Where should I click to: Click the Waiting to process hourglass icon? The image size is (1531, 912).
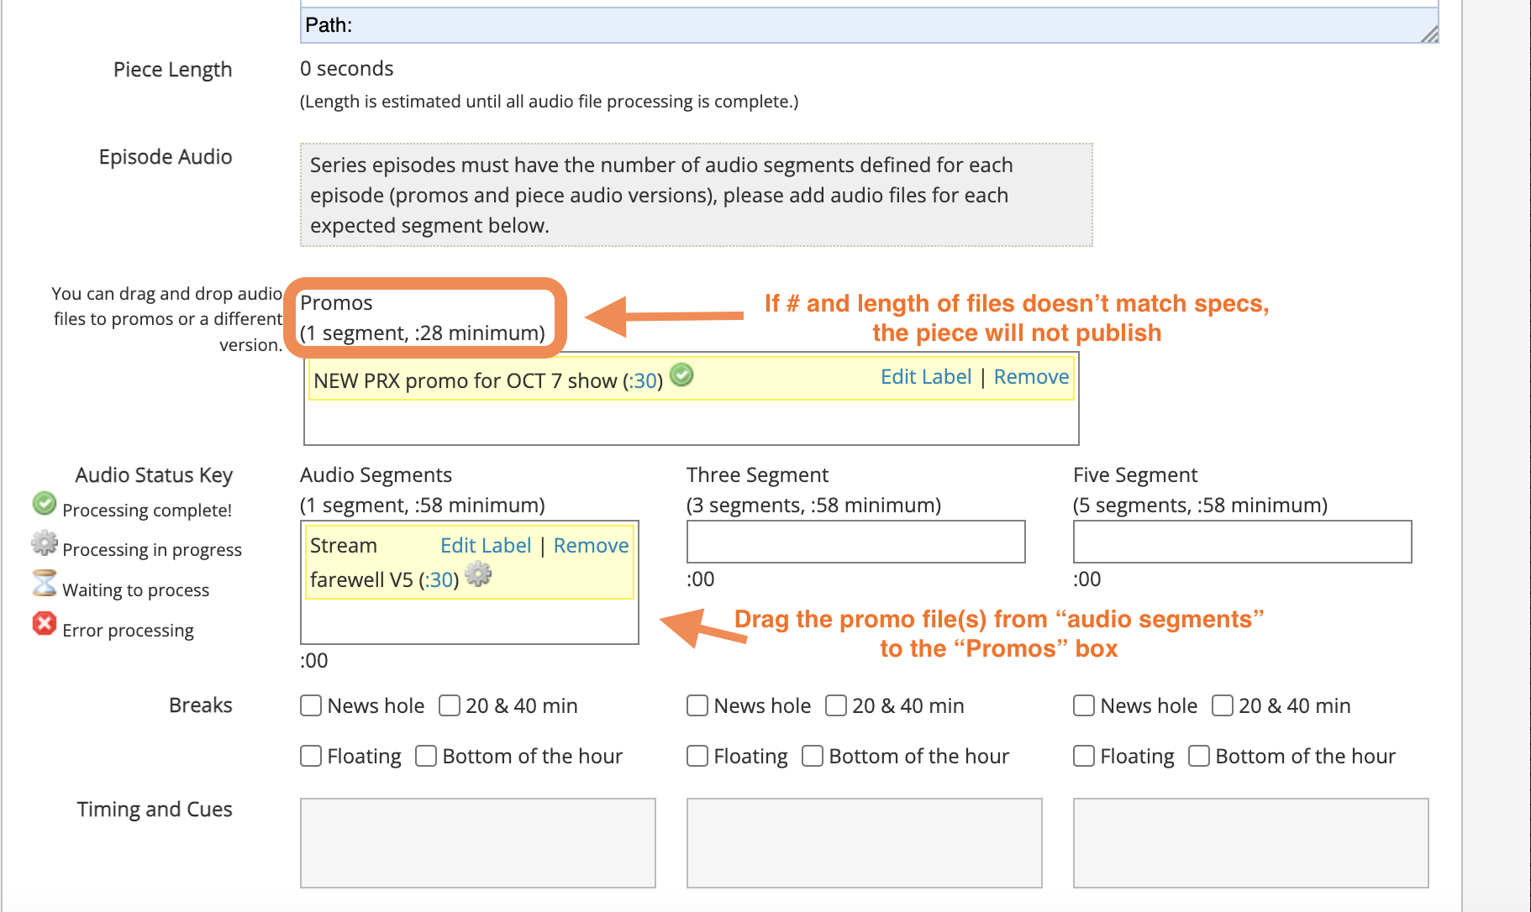point(45,584)
